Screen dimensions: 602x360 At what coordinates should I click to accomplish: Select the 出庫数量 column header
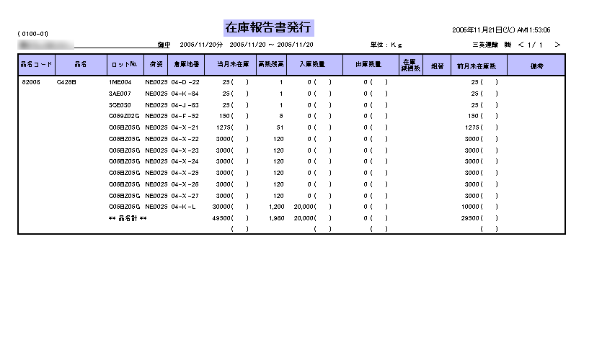(x=368, y=65)
